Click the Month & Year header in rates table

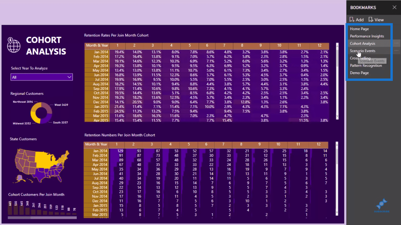click(x=97, y=45)
